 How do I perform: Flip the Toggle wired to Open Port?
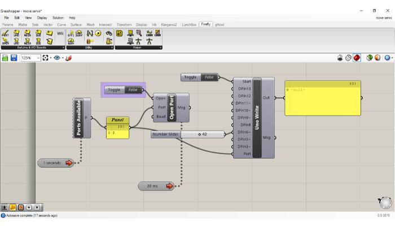(133, 90)
